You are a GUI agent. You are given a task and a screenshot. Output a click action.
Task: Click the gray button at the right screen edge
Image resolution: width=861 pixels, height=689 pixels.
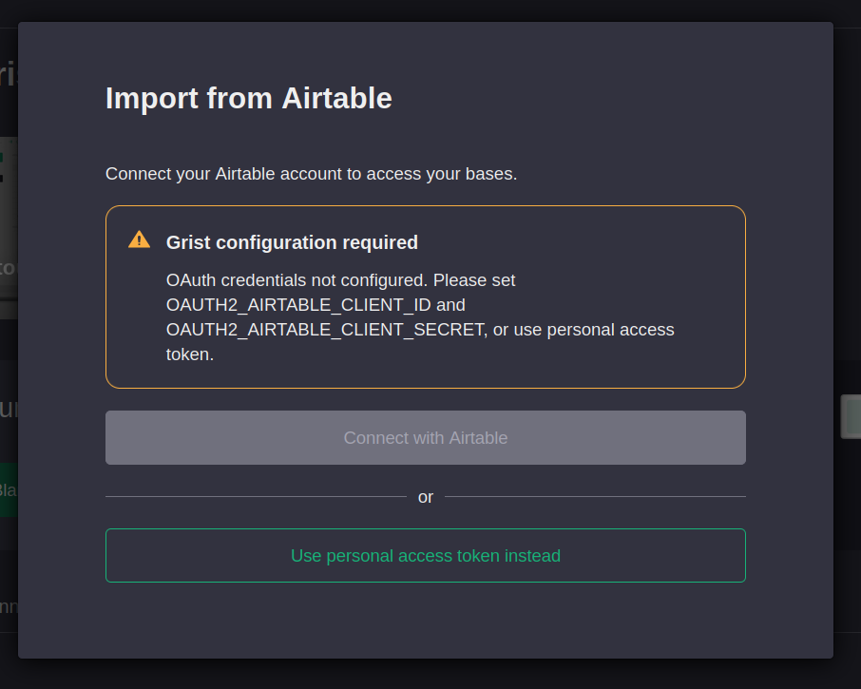click(850, 416)
